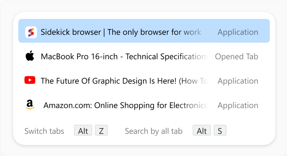Image resolution: width=287 pixels, height=156 pixels.
Task: Click the Alt key beside Switch tabs
Action: click(83, 130)
